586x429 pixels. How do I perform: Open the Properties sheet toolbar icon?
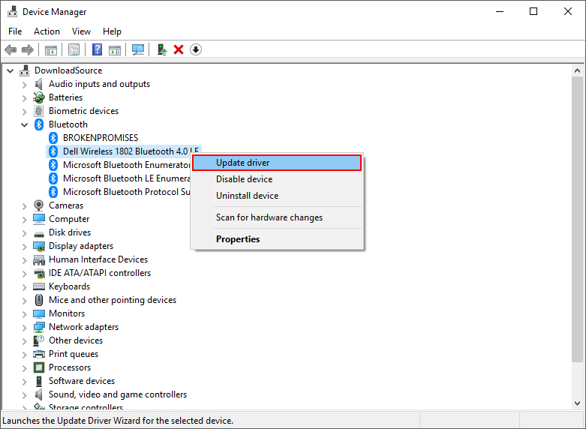pos(74,49)
